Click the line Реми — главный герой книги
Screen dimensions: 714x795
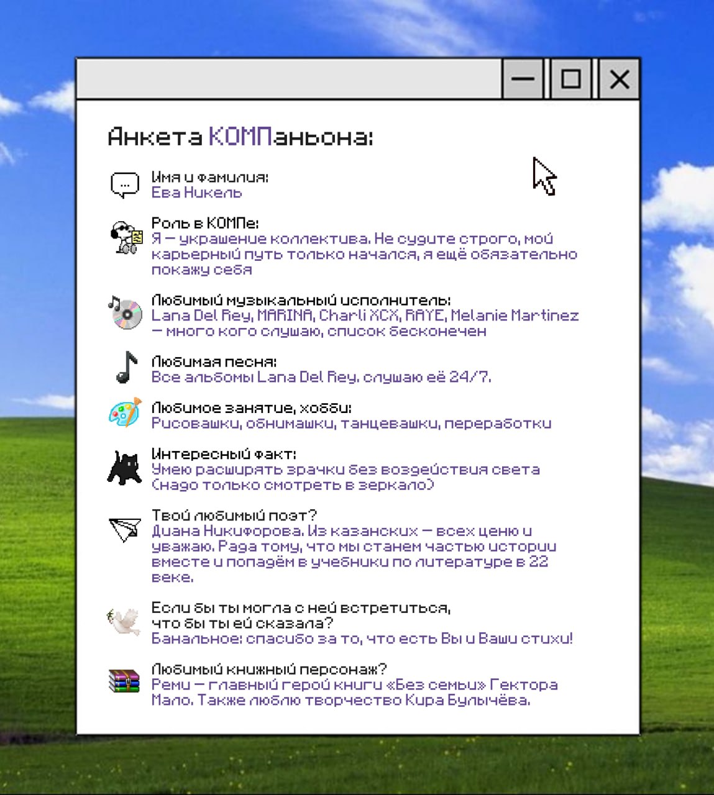pos(355,685)
